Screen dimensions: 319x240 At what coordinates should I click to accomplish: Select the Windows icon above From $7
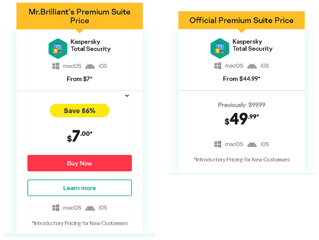point(56,66)
